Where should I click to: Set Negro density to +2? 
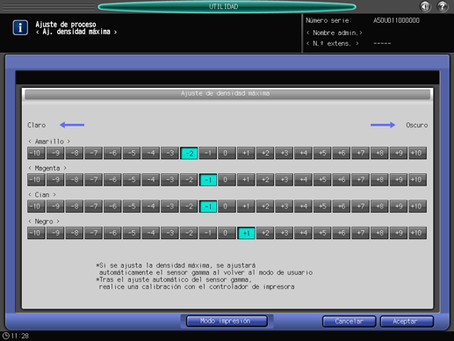click(x=265, y=233)
